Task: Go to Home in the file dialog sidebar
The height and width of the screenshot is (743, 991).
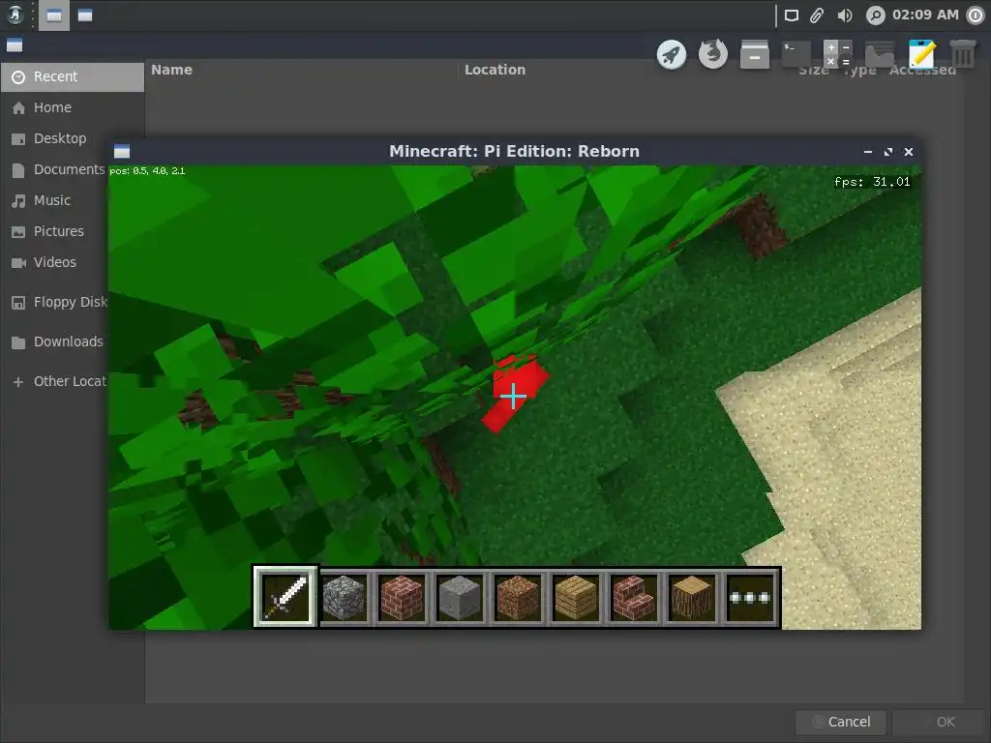Action: (73, 107)
